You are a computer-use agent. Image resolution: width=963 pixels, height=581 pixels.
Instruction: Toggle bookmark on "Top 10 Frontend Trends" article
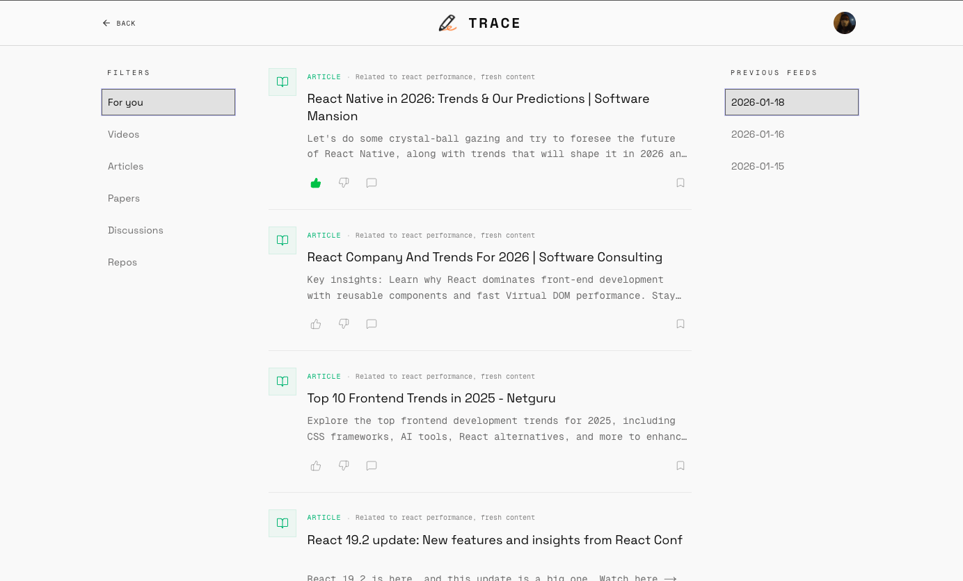coord(680,466)
